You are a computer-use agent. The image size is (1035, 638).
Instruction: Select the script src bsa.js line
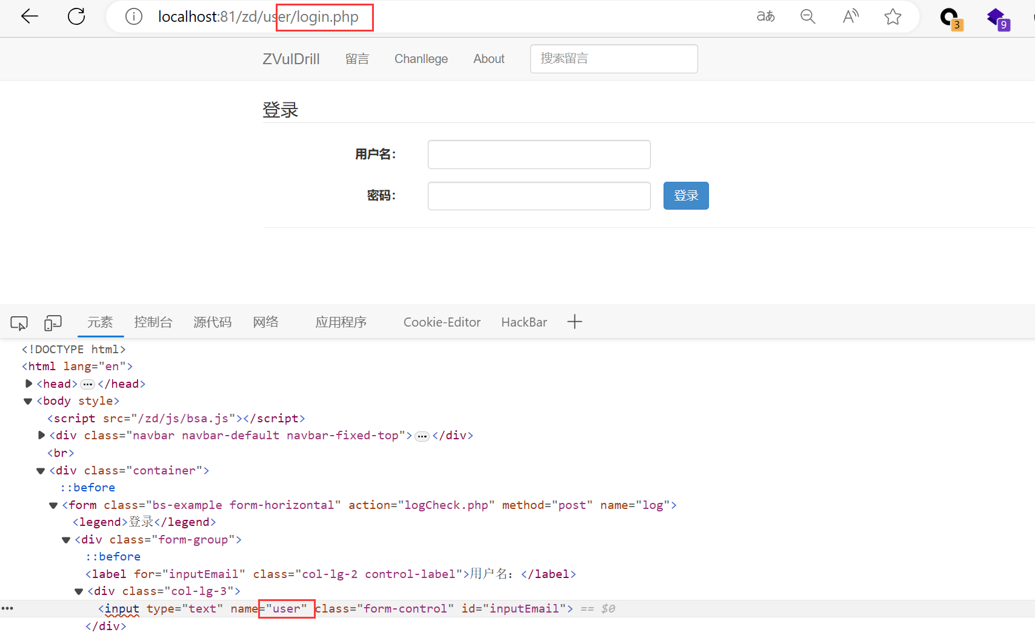(176, 419)
